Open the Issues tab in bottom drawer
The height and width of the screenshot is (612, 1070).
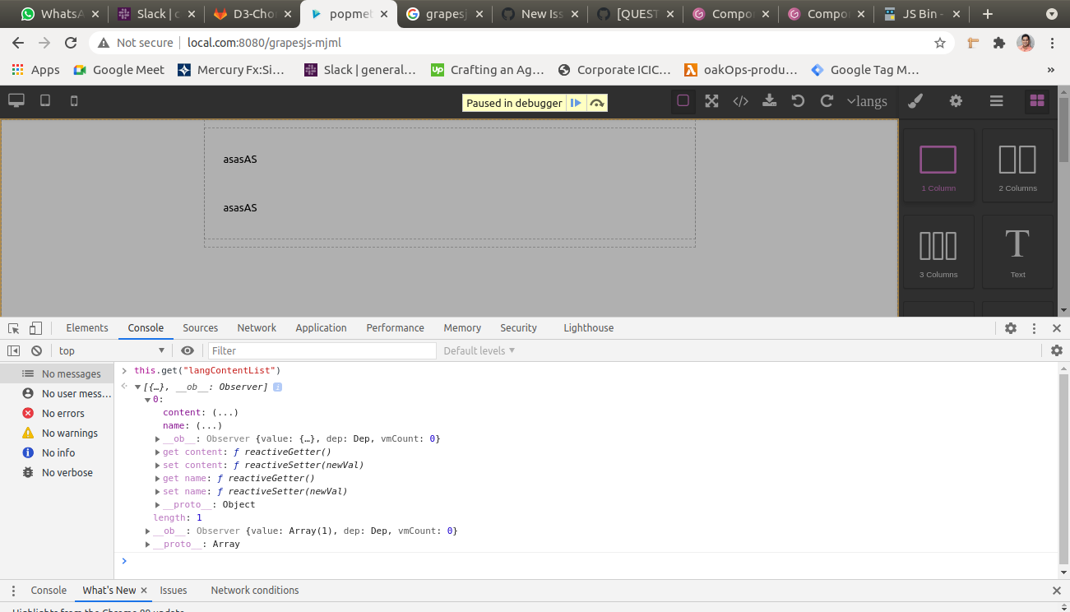[x=173, y=590]
